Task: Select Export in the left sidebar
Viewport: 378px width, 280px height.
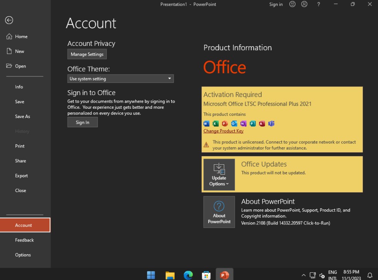Action: [21, 176]
